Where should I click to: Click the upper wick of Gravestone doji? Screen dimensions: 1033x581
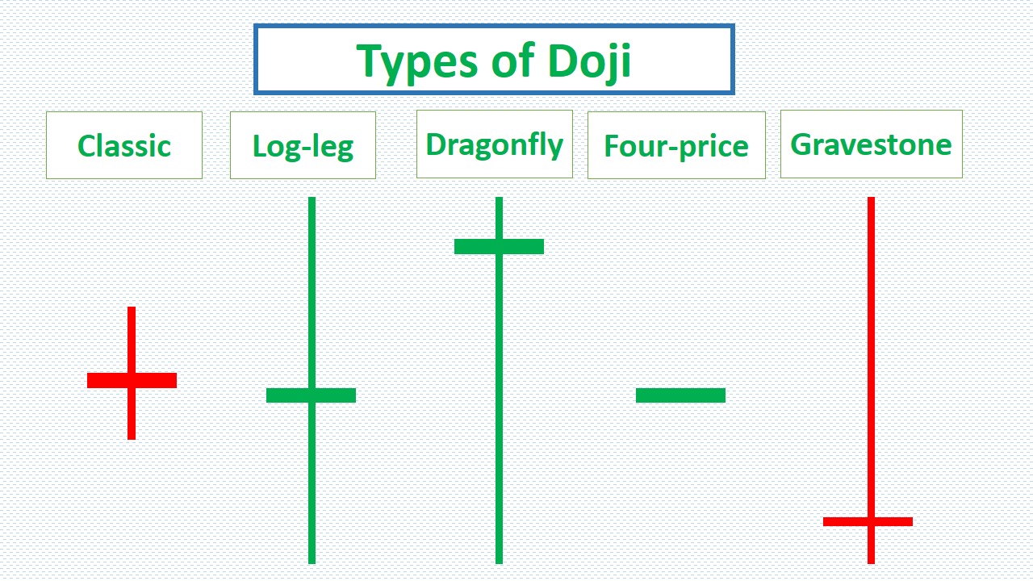pos(871,357)
